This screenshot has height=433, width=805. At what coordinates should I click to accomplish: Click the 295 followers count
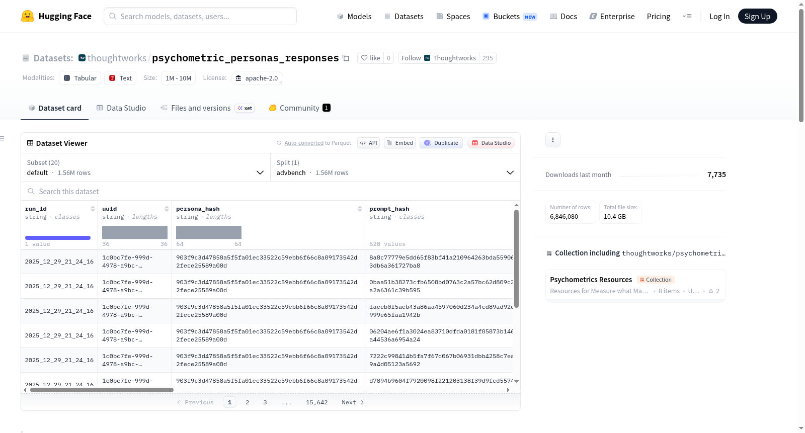488,58
